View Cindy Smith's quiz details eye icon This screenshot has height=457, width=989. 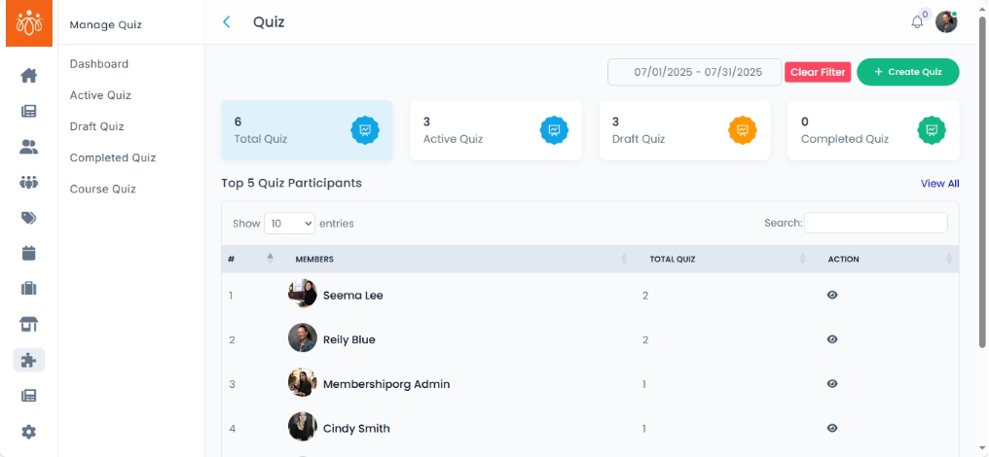click(832, 428)
